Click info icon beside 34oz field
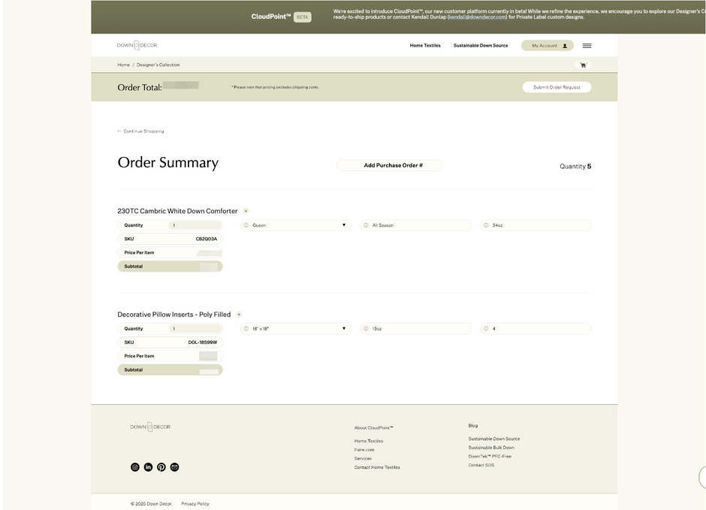 (486, 225)
